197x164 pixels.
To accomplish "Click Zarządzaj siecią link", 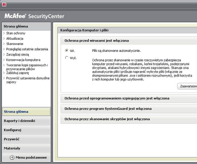I will click(17, 54).
